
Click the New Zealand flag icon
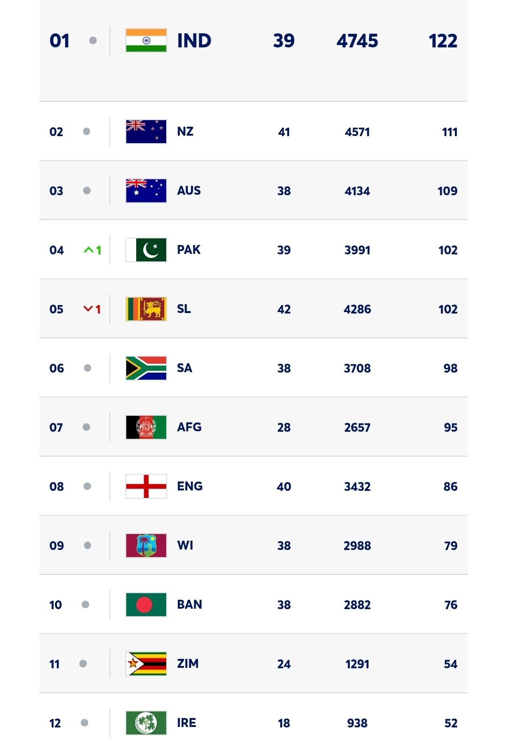coord(146,131)
